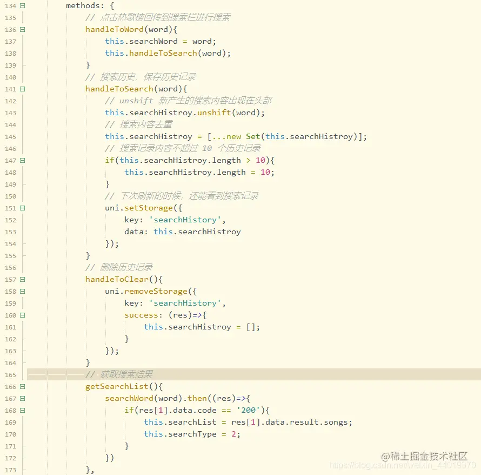Screen dimensions: 481x475
Task: Click 'searchHistory' key string on line 159
Action: pyautogui.click(x=185, y=303)
